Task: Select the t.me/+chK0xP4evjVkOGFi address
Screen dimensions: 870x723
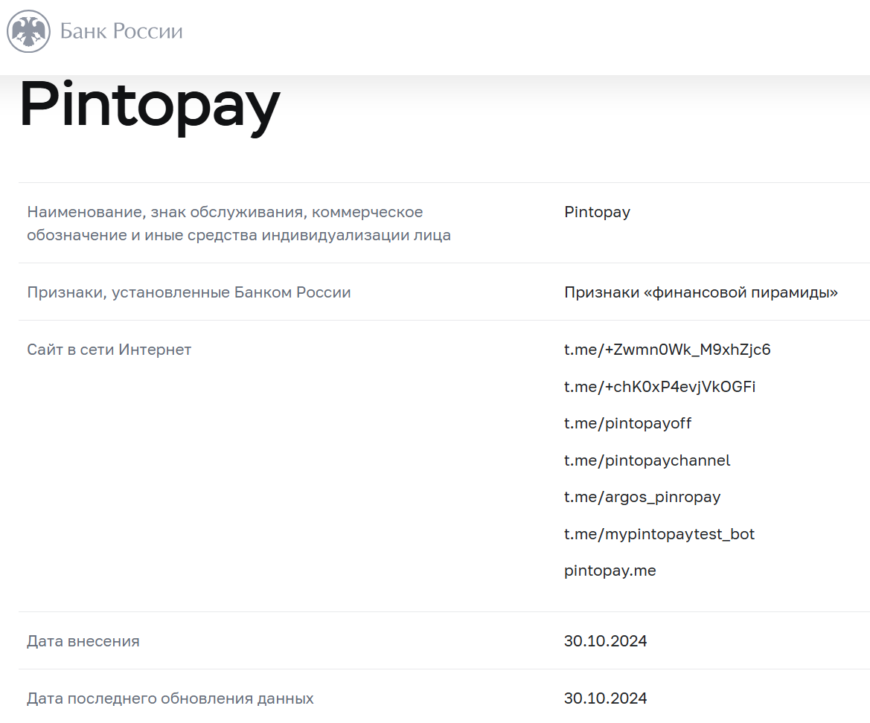Action: tap(659, 387)
